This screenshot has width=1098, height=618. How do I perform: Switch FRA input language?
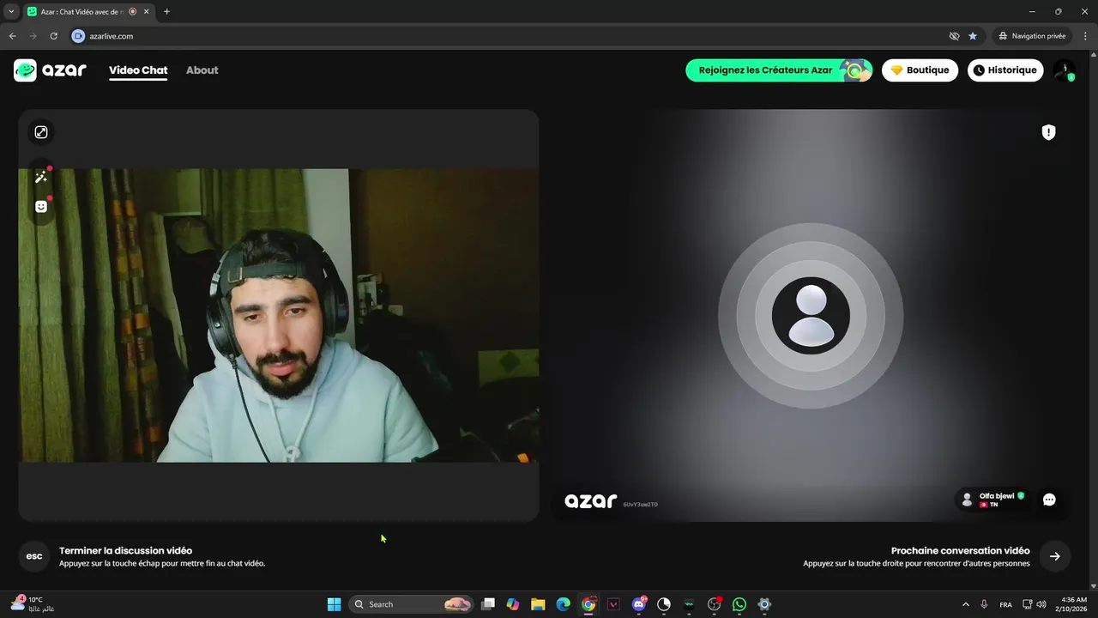(x=1005, y=604)
